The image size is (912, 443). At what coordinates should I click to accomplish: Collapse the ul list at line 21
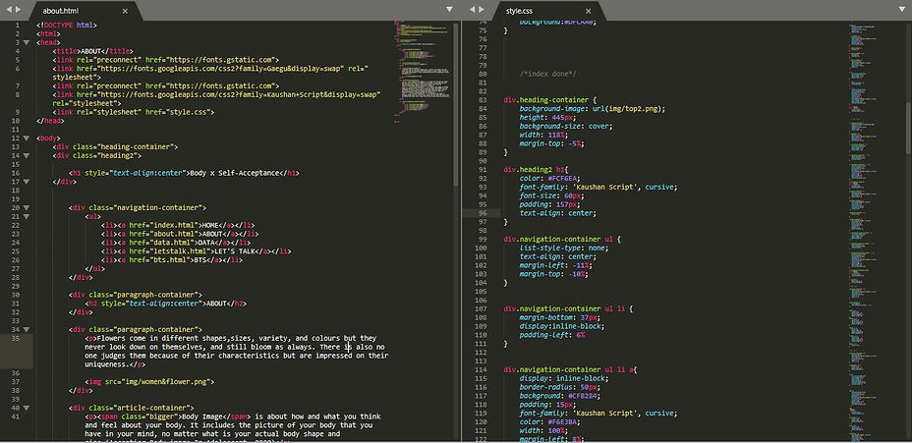coord(26,216)
